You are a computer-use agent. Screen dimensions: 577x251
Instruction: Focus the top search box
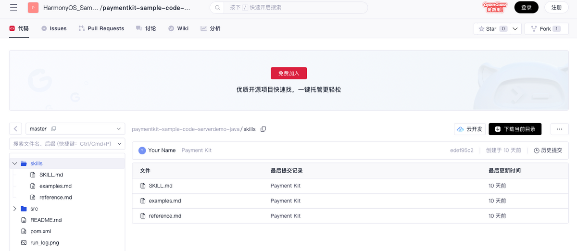point(288,8)
